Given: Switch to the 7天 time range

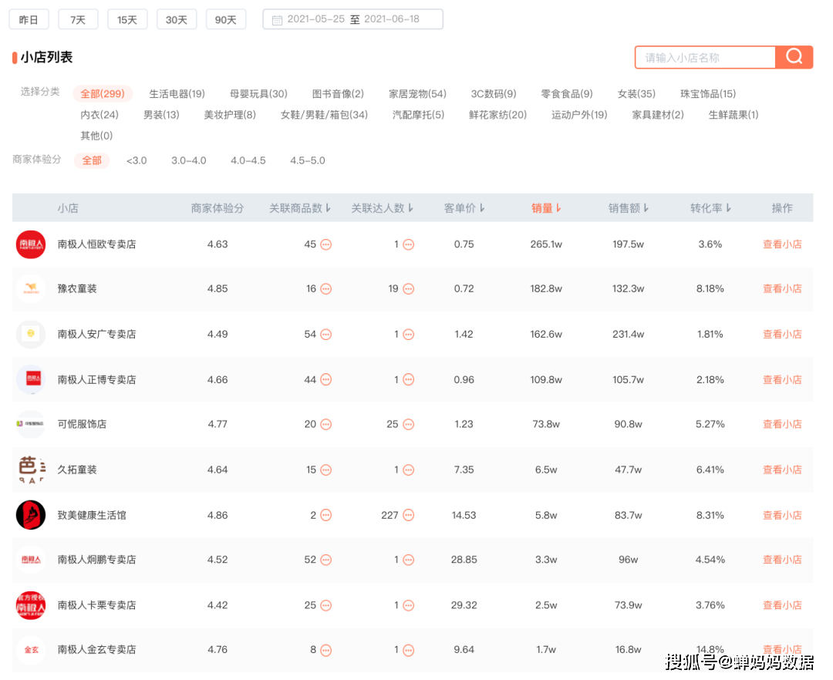Looking at the screenshot, I should [x=78, y=19].
